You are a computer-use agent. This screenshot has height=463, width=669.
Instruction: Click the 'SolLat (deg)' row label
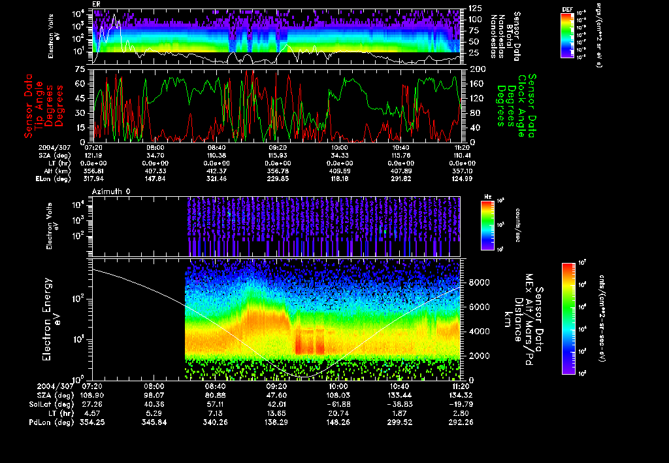click(x=51, y=404)
